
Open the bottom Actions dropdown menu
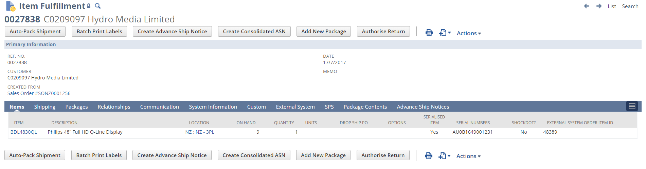[468, 156]
